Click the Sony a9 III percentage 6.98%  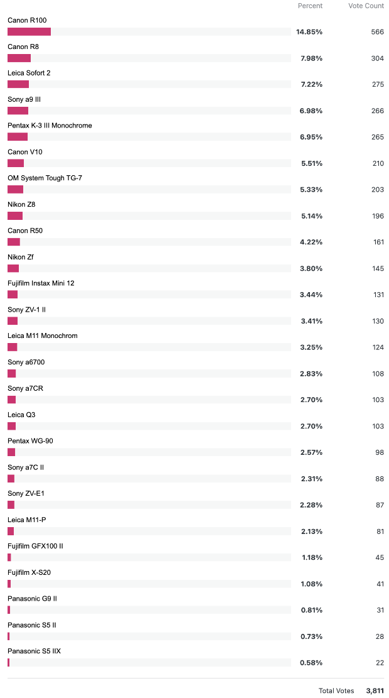(311, 111)
